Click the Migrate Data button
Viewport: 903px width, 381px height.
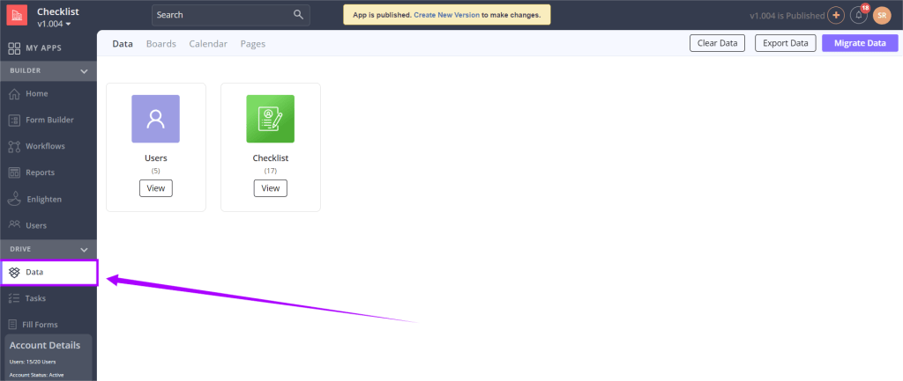click(859, 43)
